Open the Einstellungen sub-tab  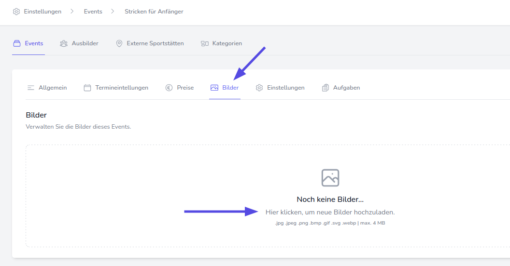286,88
